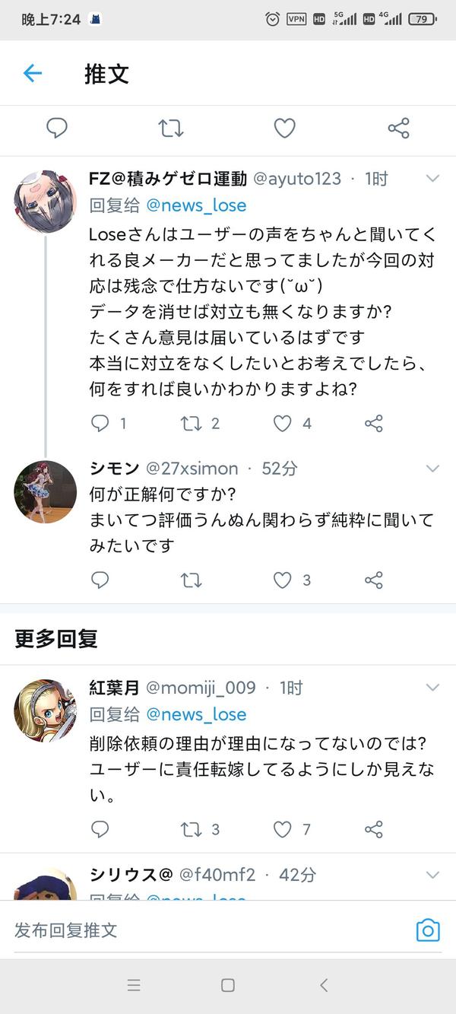This screenshot has width=456, height=1014.
Task: Share the main tweet at top
Action: [x=398, y=129]
